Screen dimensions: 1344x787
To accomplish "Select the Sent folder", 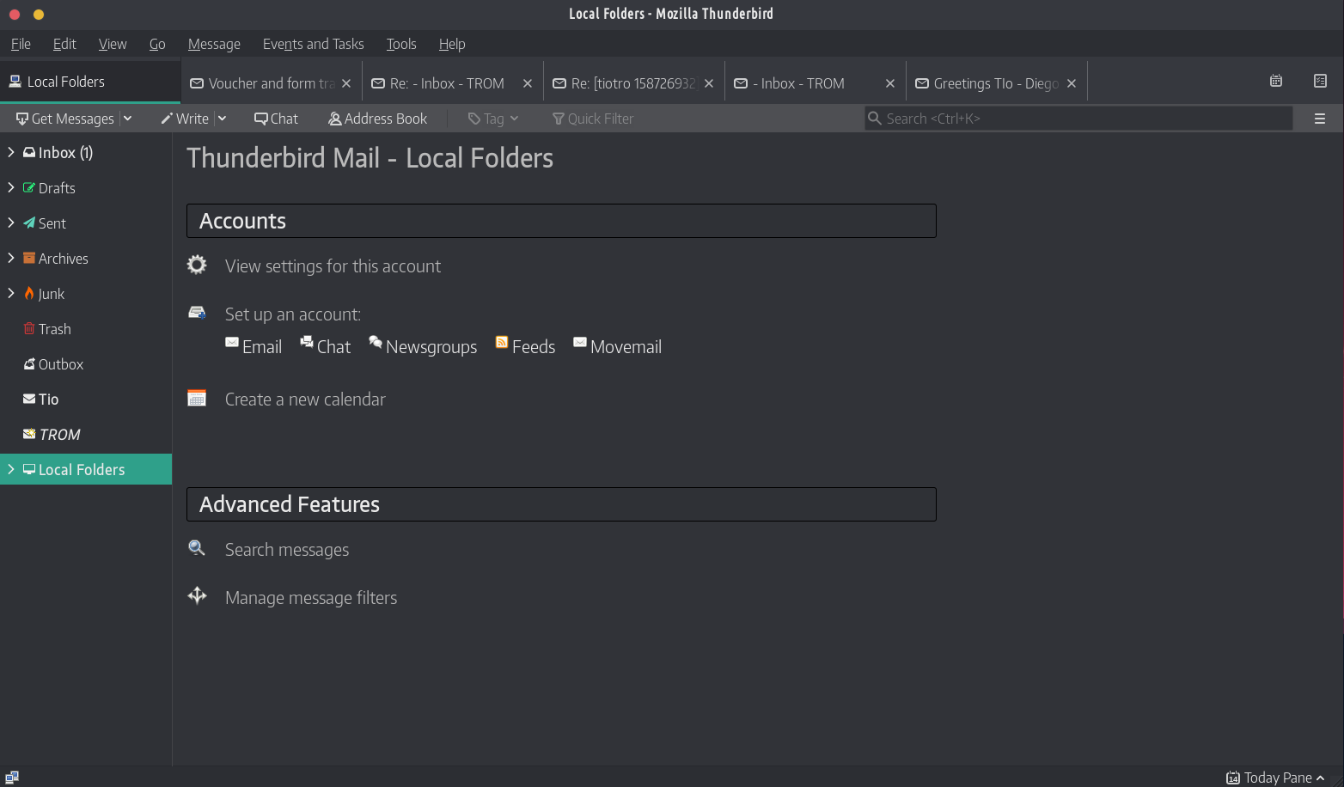I will coord(86,223).
